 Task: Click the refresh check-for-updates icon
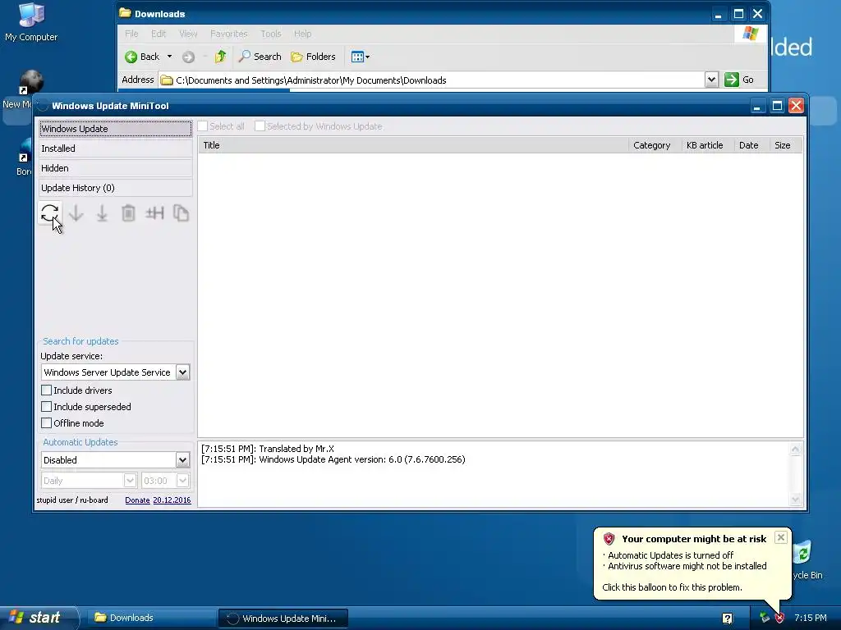click(50, 213)
